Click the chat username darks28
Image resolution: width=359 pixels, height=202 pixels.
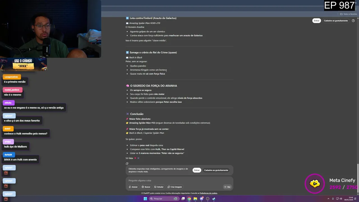click(8, 155)
